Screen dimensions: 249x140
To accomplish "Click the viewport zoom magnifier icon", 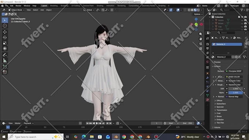I will [x=201, y=34].
